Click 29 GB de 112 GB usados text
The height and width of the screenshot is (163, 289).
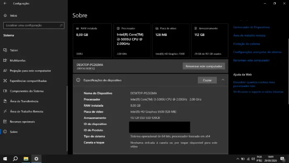tap(208, 54)
